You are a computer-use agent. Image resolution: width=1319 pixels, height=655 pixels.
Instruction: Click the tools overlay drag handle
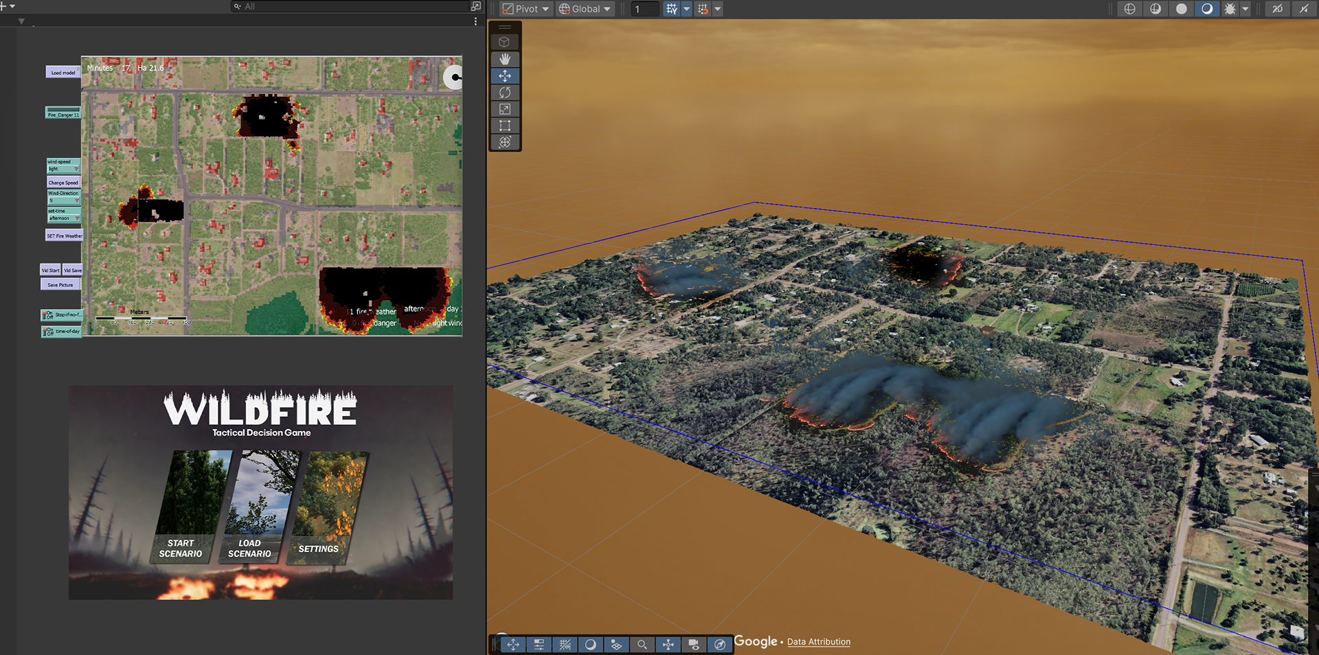pyautogui.click(x=505, y=27)
